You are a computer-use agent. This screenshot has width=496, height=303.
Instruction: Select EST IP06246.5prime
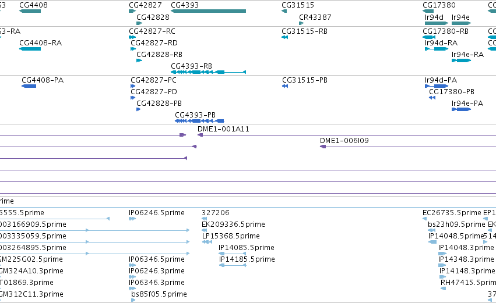(157, 213)
